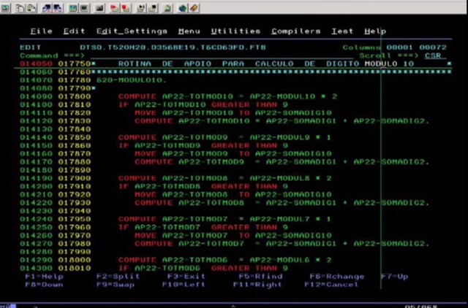The height and width of the screenshot is (308, 468).
Task: Open the Help menu
Action: point(375,31)
